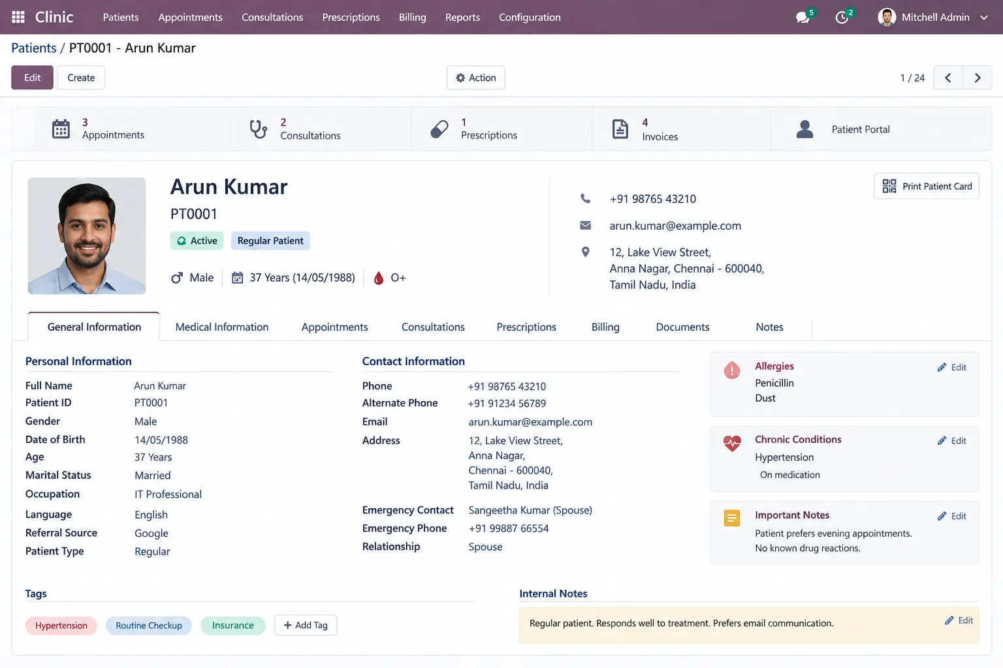Screen dimensions: 1003x668
Task: Open the Configuration menu
Action: 530,18
